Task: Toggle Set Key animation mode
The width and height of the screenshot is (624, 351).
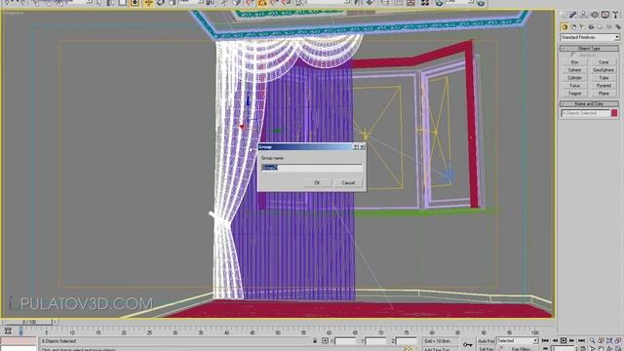Action: coord(487,349)
